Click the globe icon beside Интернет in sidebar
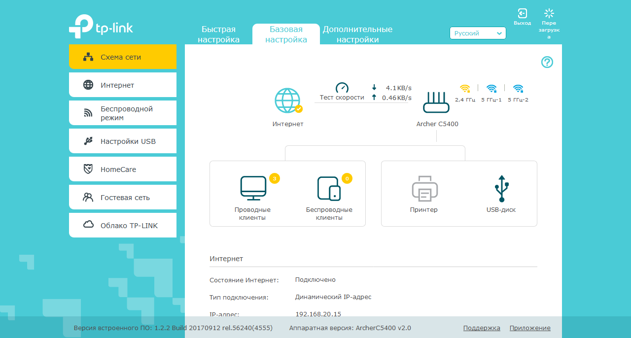The image size is (631, 338). [88, 85]
